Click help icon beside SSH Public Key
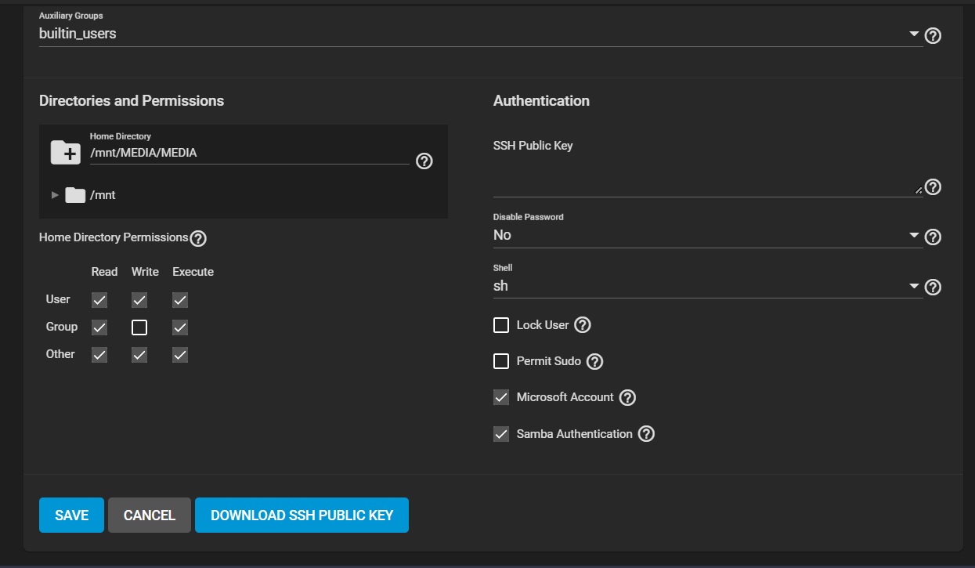This screenshot has height=568, width=975. 933,187
